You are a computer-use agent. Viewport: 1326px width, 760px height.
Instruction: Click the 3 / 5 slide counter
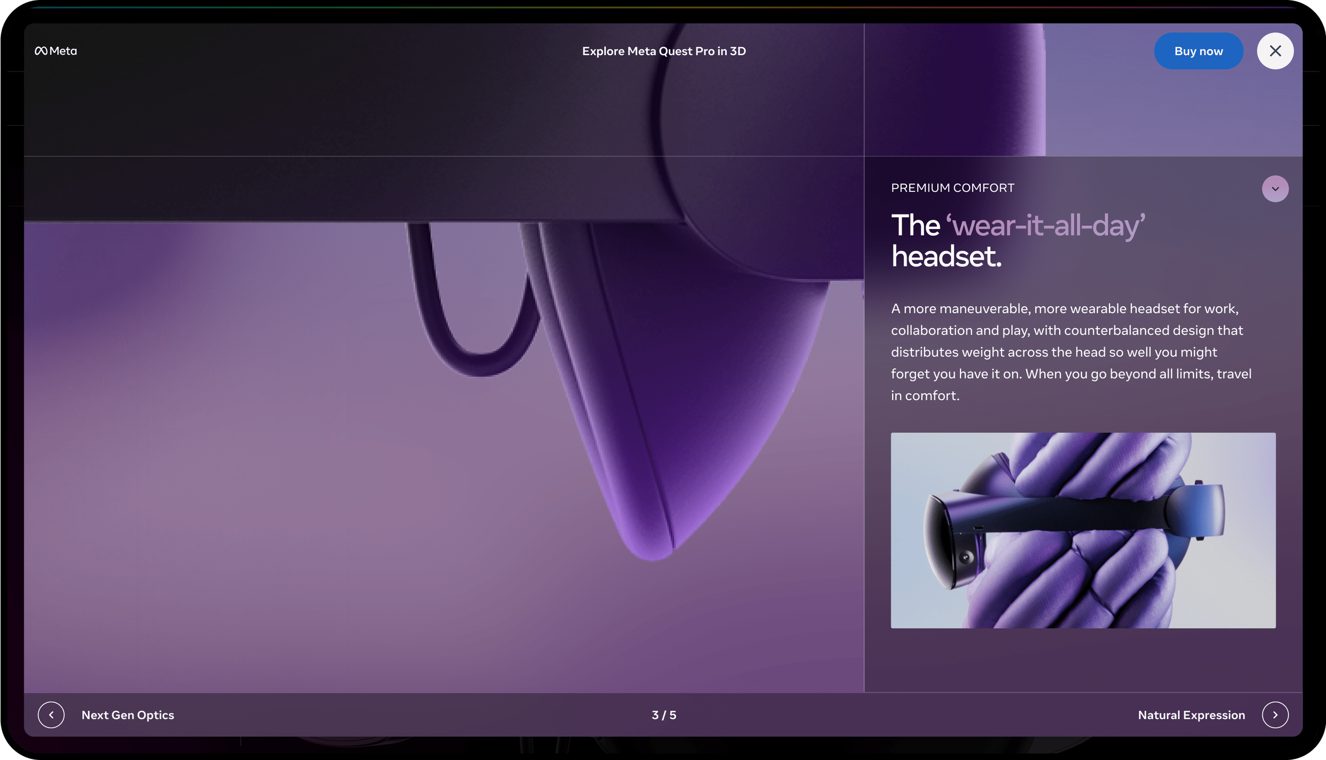664,714
